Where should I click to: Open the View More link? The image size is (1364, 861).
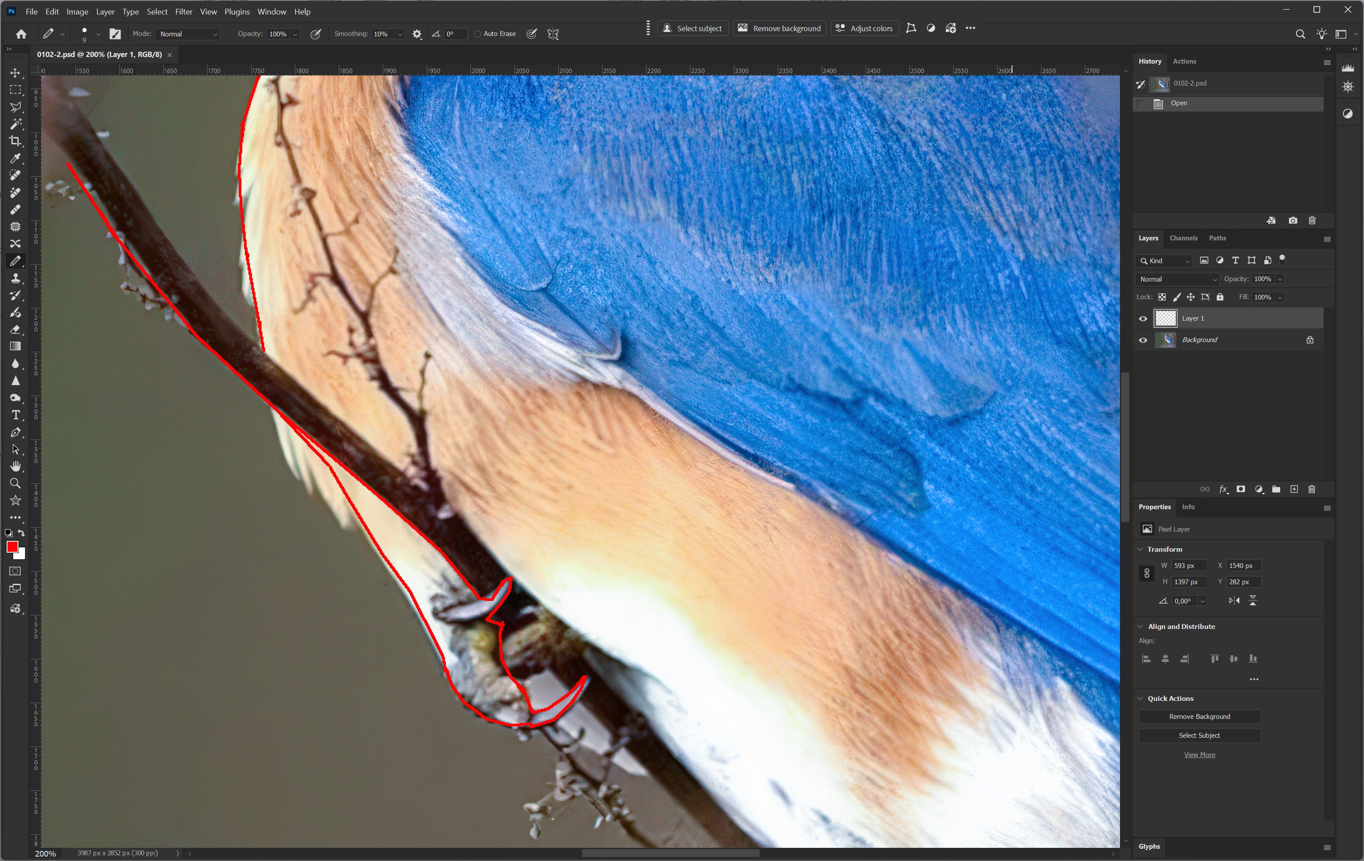click(1199, 754)
